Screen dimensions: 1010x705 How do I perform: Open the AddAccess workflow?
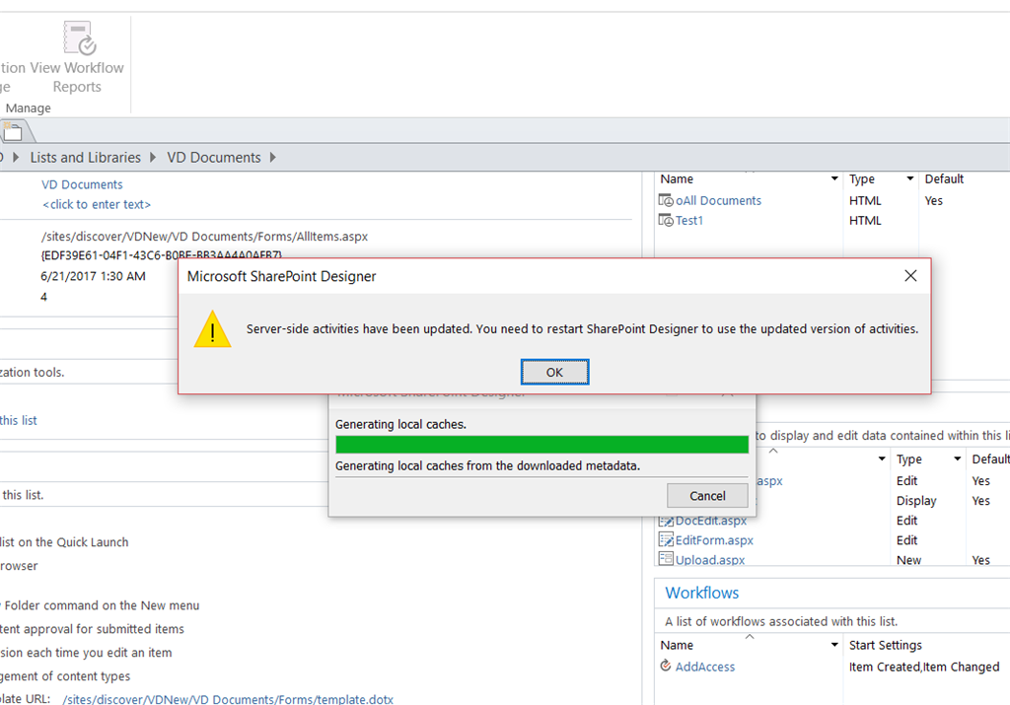coord(704,667)
